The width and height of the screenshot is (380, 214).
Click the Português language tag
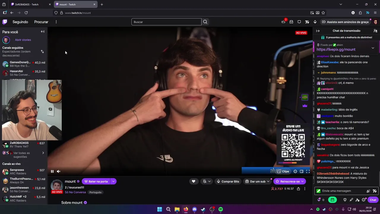(x=95, y=192)
